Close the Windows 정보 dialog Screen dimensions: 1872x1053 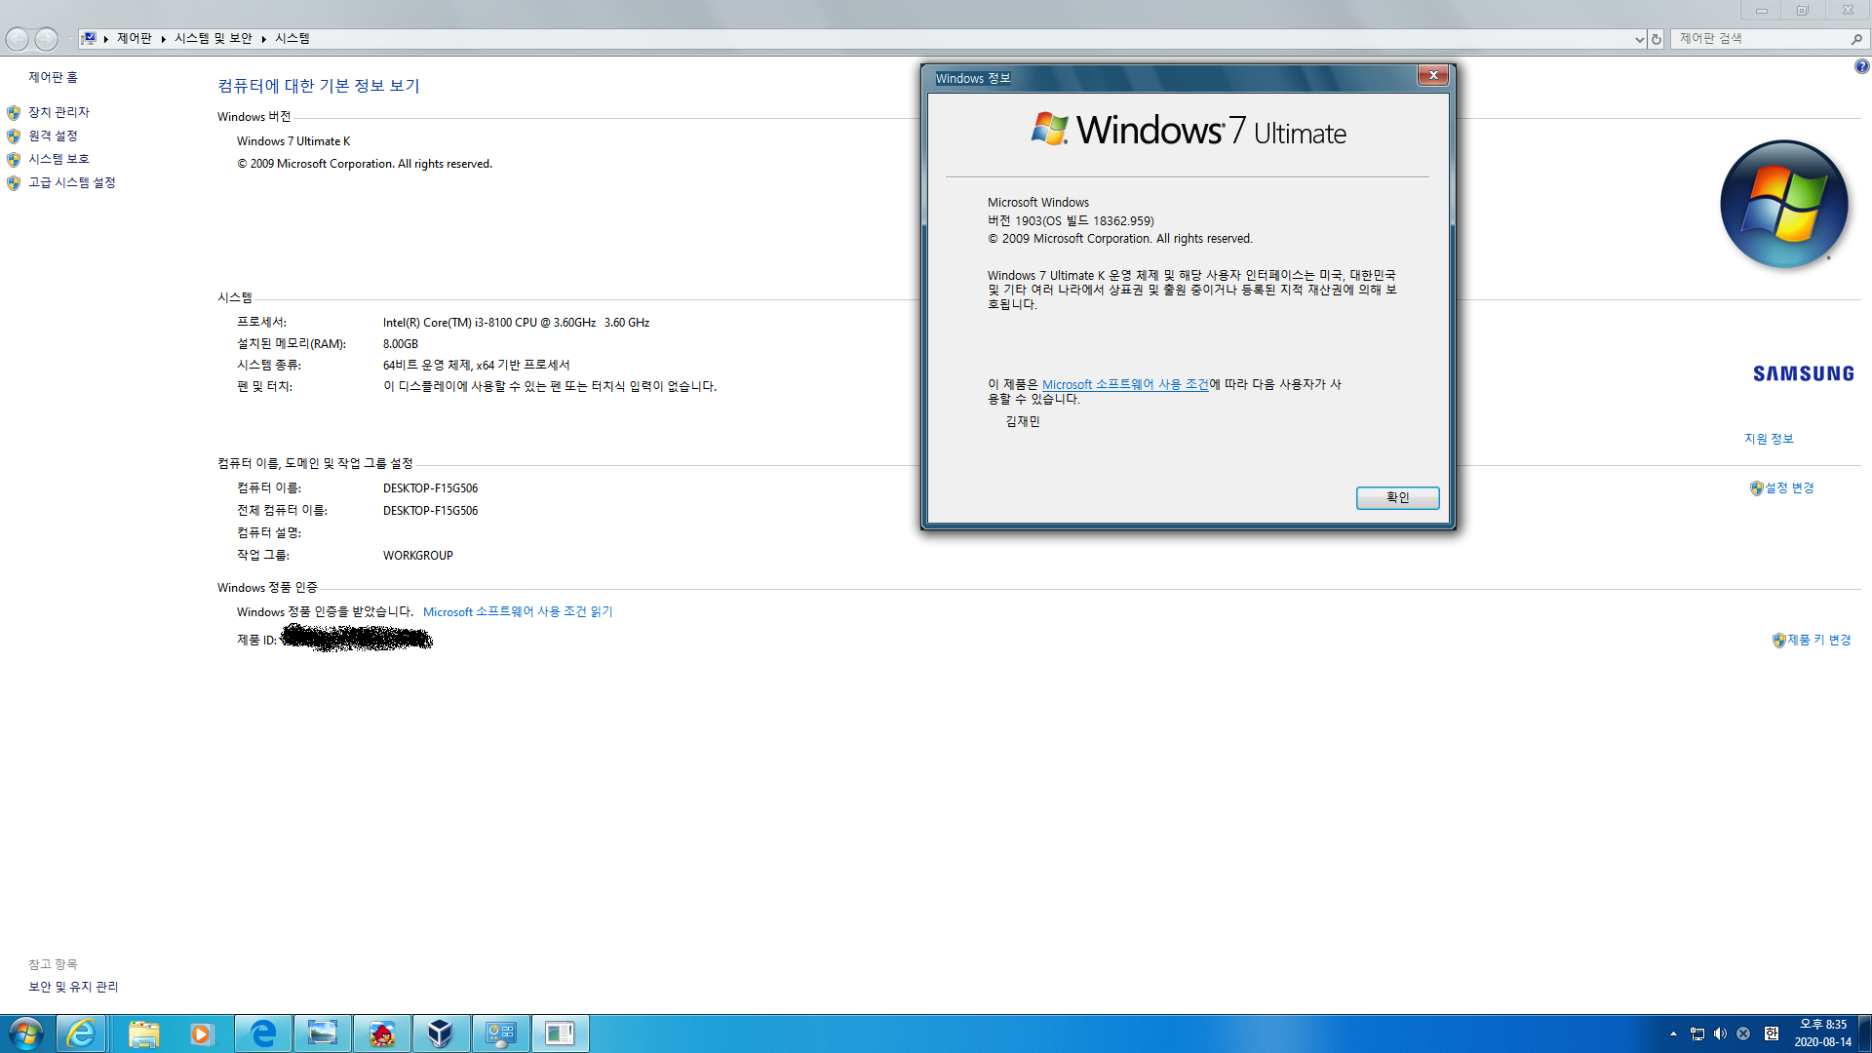click(x=1432, y=76)
